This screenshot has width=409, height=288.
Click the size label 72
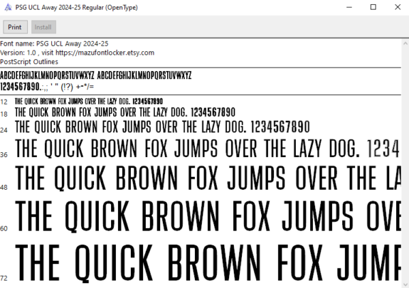pyautogui.click(x=4, y=278)
